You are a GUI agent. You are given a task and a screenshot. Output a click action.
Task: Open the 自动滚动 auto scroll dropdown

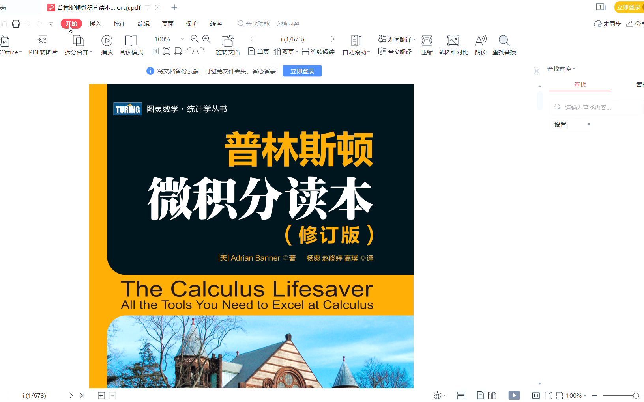(356, 45)
